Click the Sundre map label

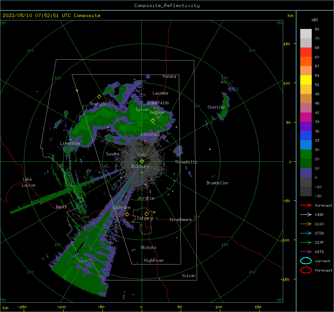point(112,154)
